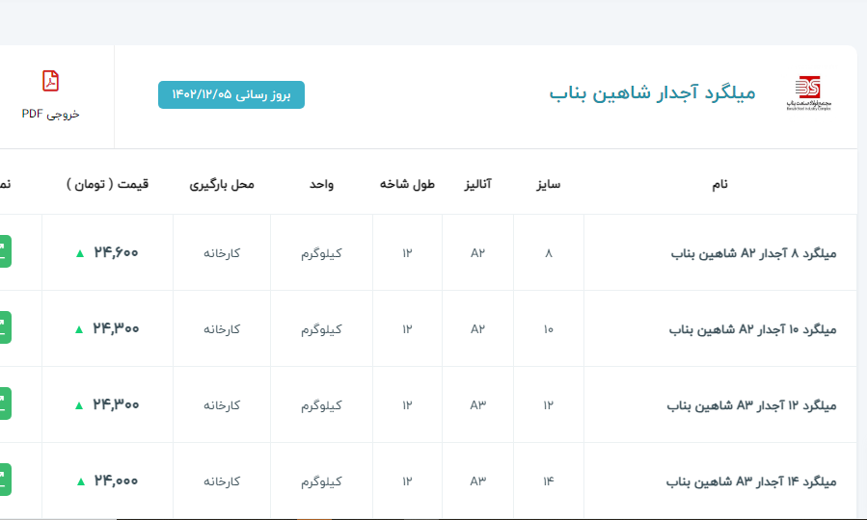Viewport: 867px width, 520px height.
Task: Click the green button in the میلگرد ۱۴ row
Action: click(5, 481)
